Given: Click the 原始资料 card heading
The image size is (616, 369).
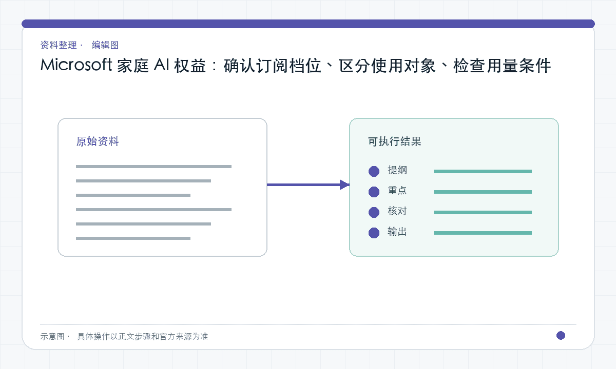Looking at the screenshot, I should pyautogui.click(x=98, y=141).
